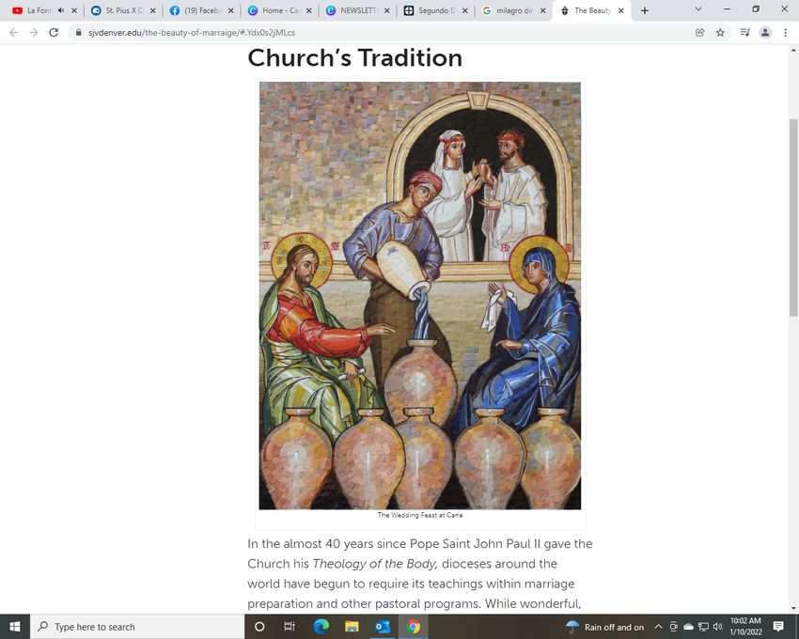
Task: Bookmark this page with the star
Action: [720, 32]
